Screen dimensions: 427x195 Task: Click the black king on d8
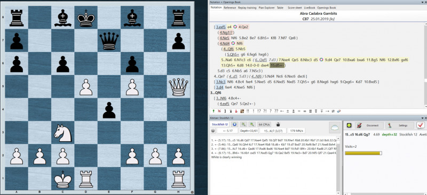pyautogui.click(x=86, y=18)
